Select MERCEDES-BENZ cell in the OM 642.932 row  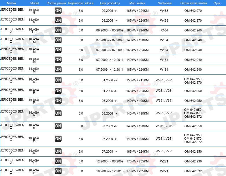(x=12, y=171)
